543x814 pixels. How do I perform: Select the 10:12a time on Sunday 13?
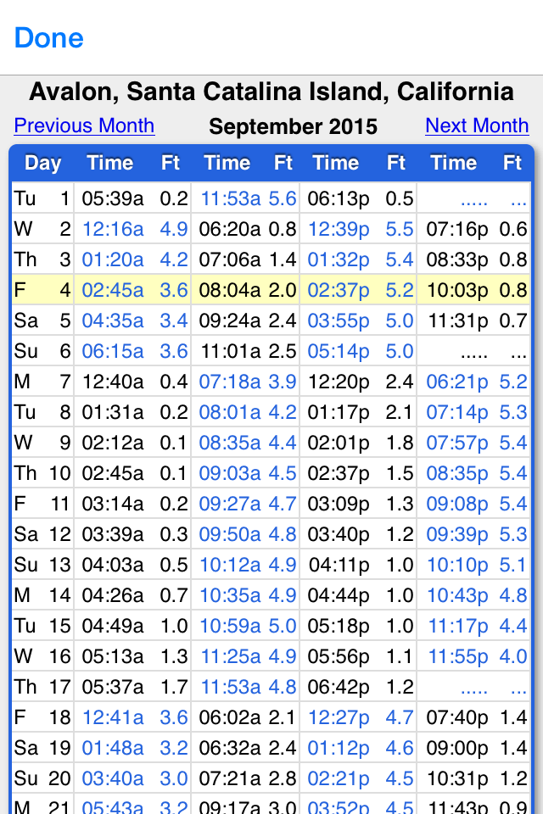tap(230, 565)
